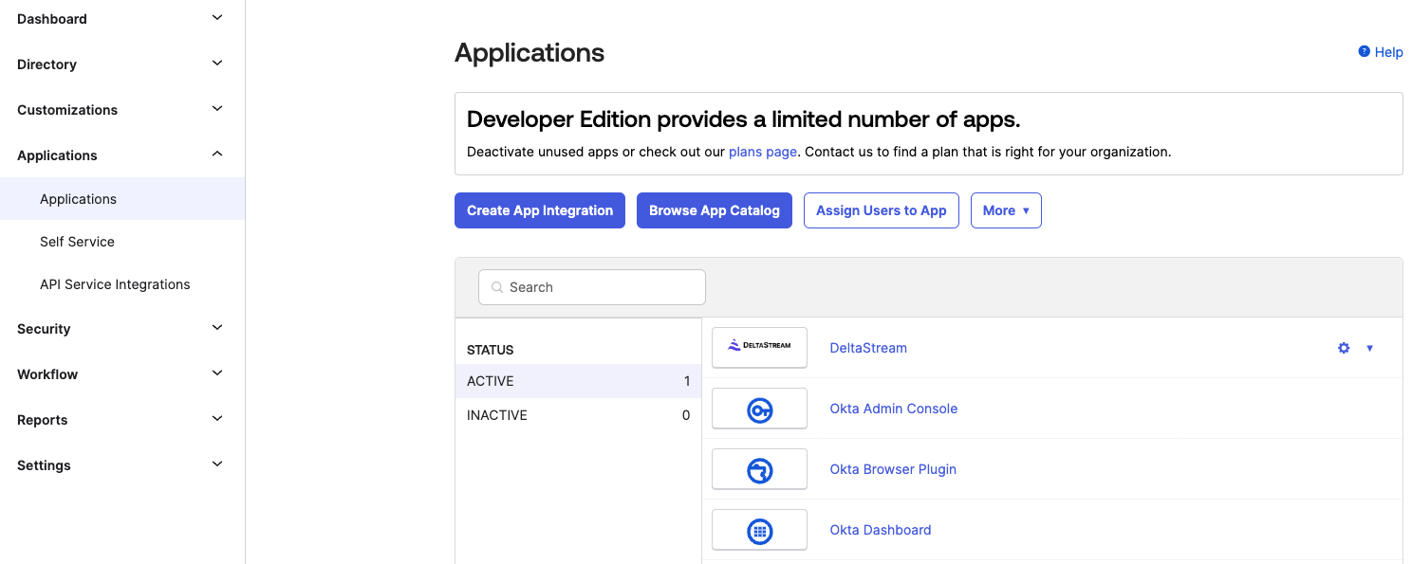The image size is (1412, 564).
Task: Click the Applications page heading
Action: (529, 53)
